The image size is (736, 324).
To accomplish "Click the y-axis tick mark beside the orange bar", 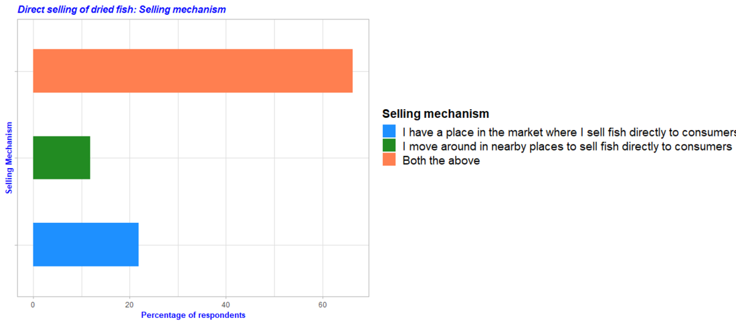I will pyautogui.click(x=15, y=71).
